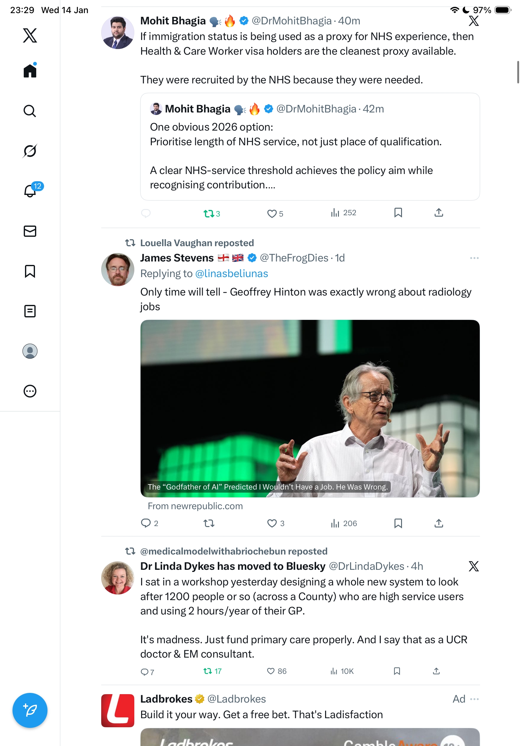The width and height of the screenshot is (521, 746).
Task: Reply to Dr Linda Dykes' post
Action: click(x=144, y=672)
